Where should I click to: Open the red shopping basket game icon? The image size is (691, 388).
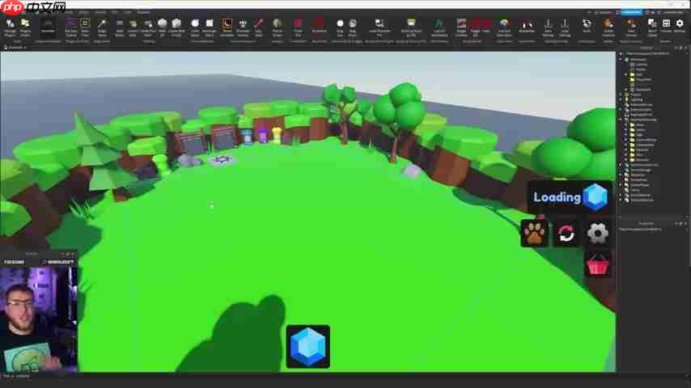[x=598, y=265]
